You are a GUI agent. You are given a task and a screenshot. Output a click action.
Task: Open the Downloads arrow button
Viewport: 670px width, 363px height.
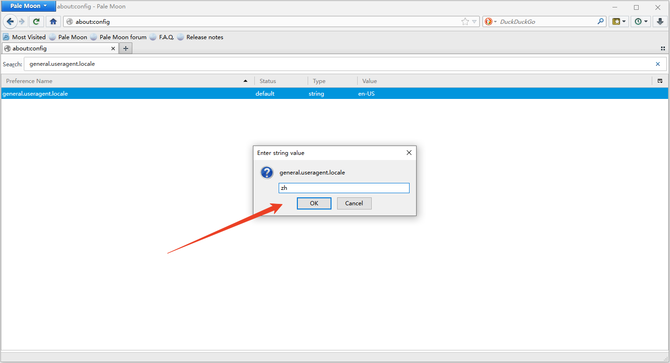coord(660,21)
